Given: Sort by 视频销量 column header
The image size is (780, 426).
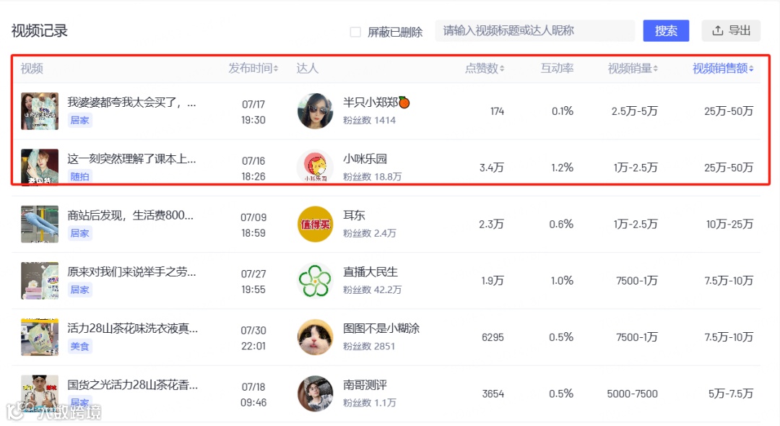Looking at the screenshot, I should pos(633,69).
